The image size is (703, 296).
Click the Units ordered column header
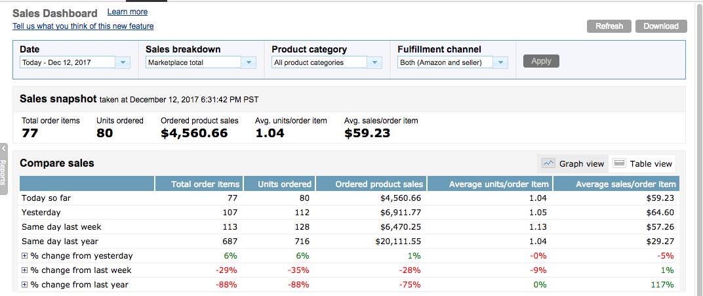279,184
